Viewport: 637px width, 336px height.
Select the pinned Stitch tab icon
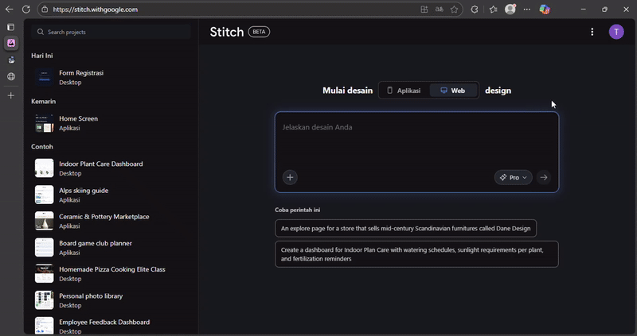(x=11, y=43)
